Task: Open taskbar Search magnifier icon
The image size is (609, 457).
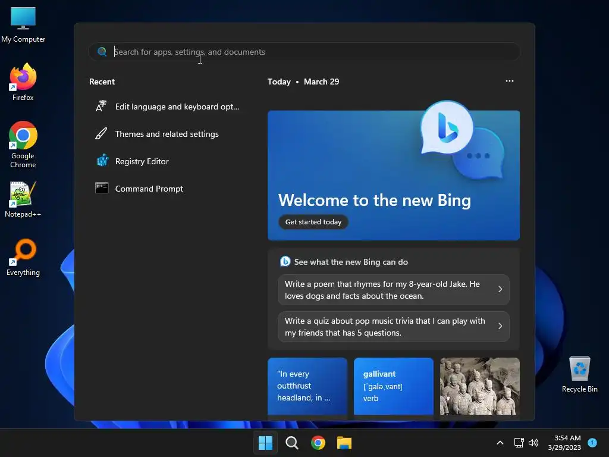Action: click(x=291, y=443)
